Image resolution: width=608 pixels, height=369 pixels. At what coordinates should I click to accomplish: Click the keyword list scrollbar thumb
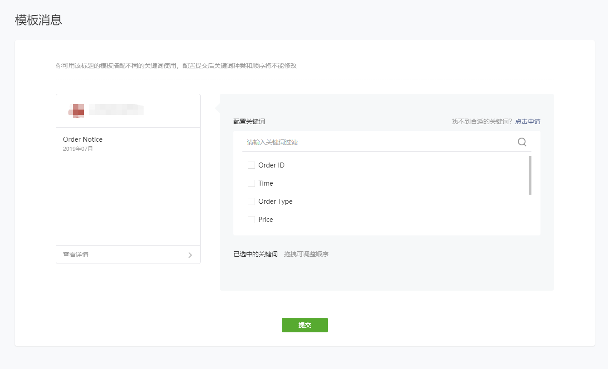coord(530,175)
